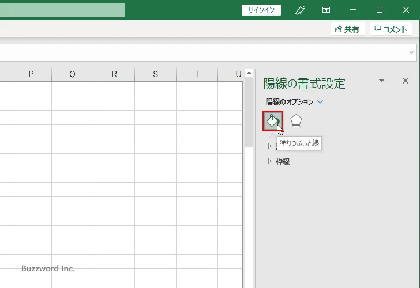Click the 枠線 label text
Screen dimensions: 420x288
pyautogui.click(x=283, y=161)
